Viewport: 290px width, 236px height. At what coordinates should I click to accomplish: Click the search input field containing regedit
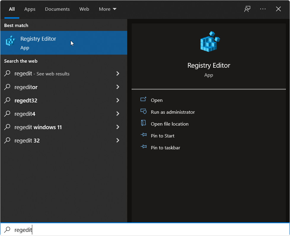click(x=145, y=229)
